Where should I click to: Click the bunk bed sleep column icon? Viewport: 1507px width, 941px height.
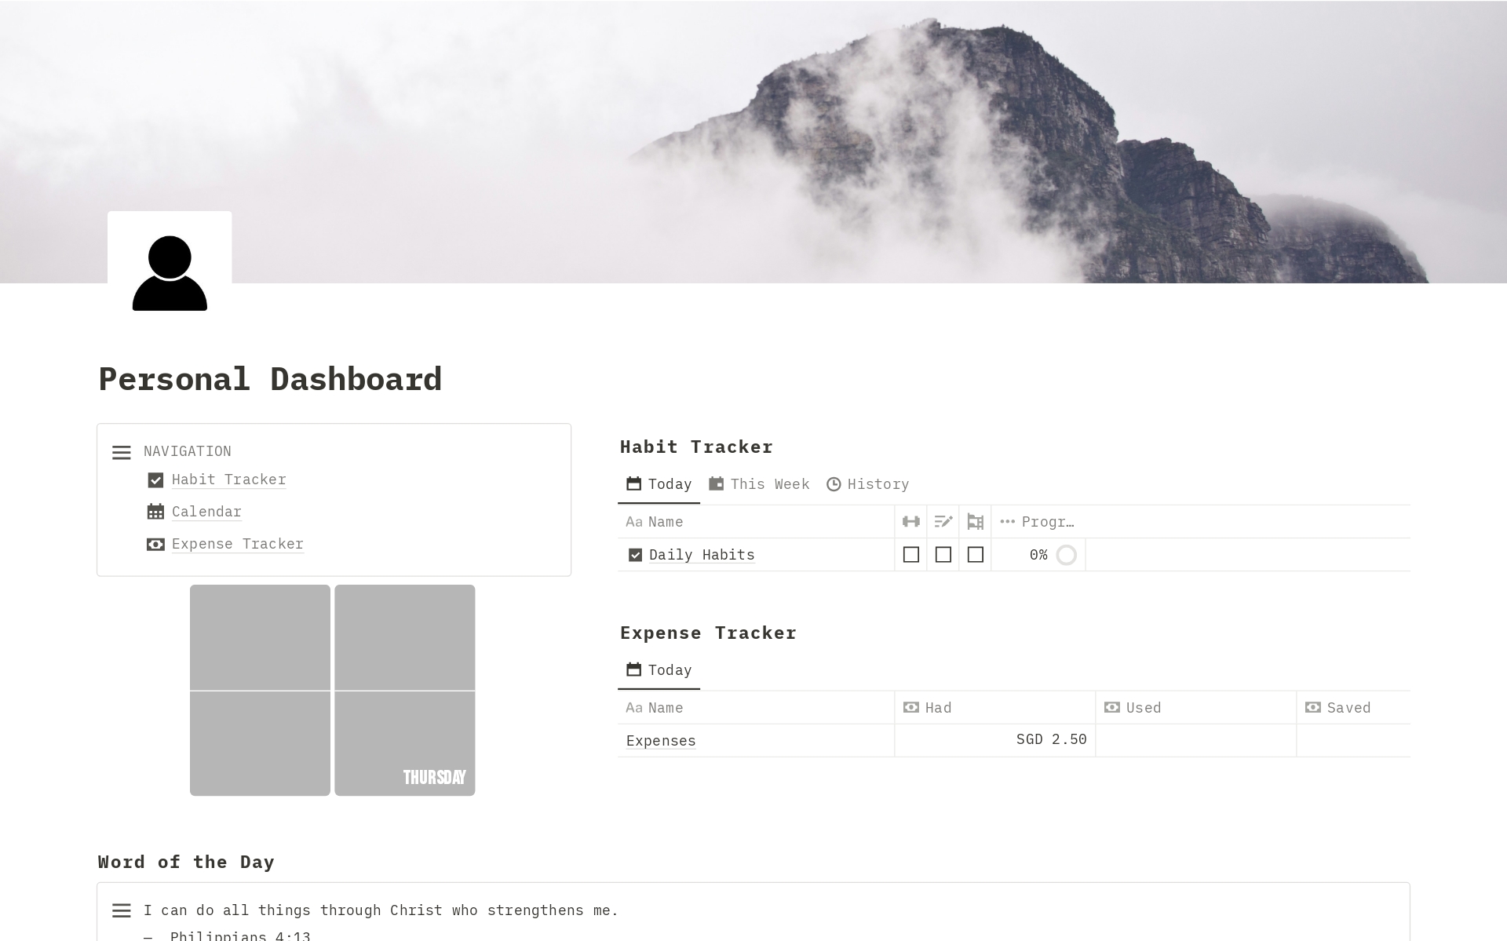point(975,521)
